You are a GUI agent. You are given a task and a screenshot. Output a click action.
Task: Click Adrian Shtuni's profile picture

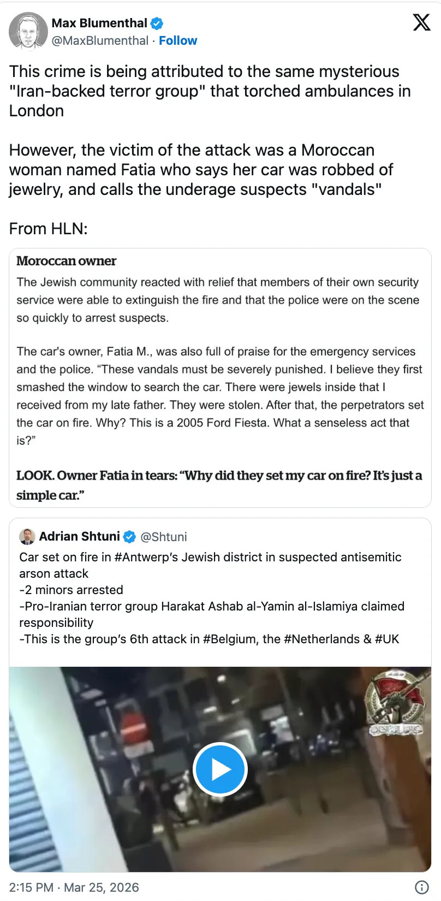(x=27, y=537)
